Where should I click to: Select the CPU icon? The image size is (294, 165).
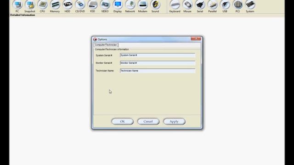(x=42, y=5)
